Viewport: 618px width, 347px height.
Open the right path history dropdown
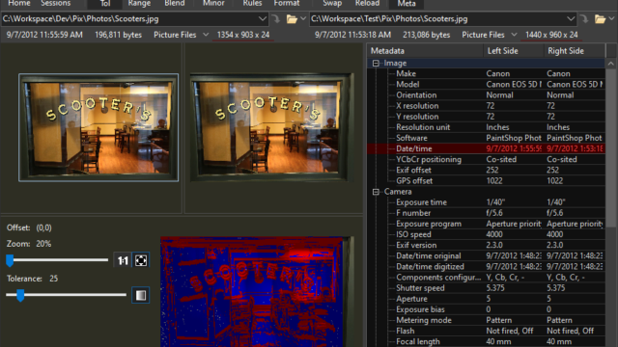(x=571, y=19)
